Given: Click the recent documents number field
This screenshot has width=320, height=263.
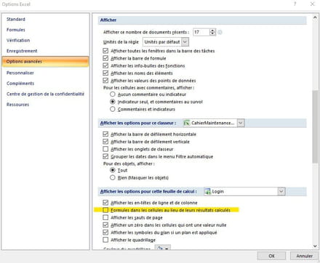Looking at the screenshot, I should coord(201,32).
